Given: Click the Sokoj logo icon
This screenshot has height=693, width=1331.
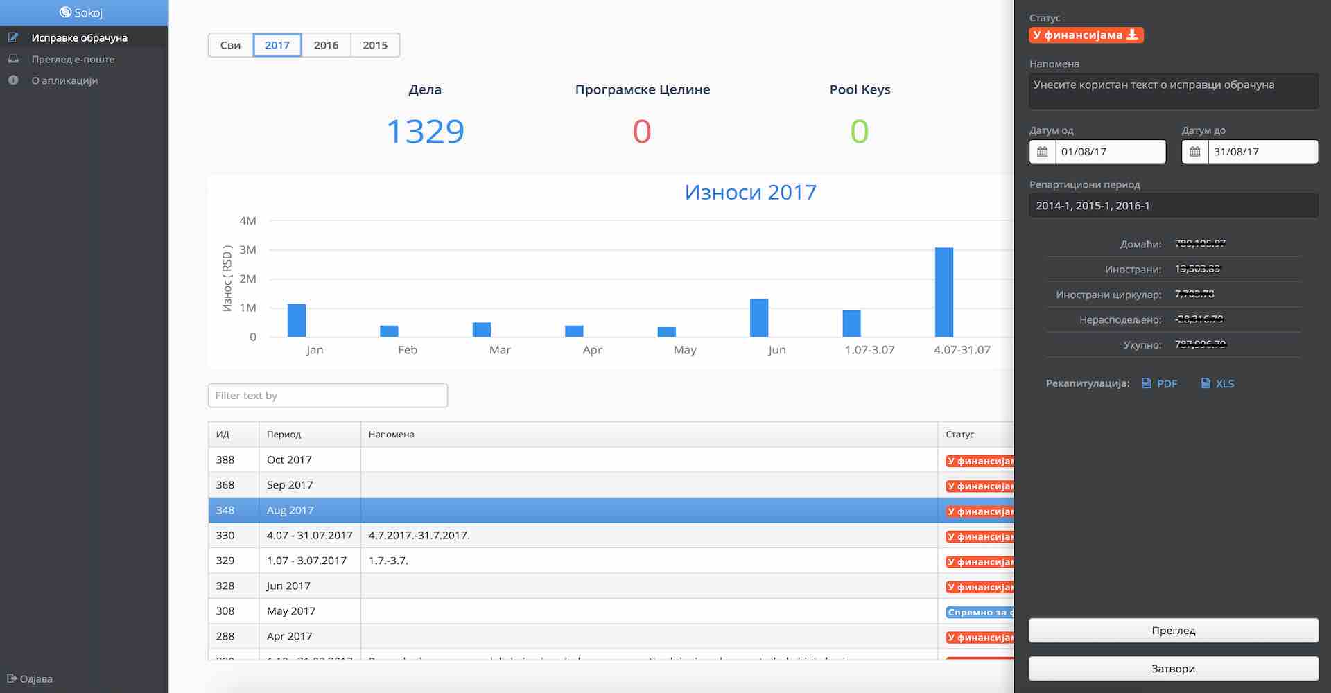Looking at the screenshot, I should (x=65, y=12).
